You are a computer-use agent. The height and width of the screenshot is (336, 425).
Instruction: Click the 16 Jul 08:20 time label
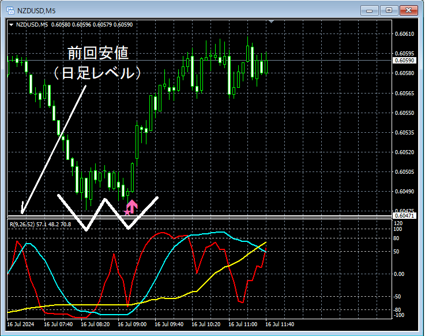point(95,324)
